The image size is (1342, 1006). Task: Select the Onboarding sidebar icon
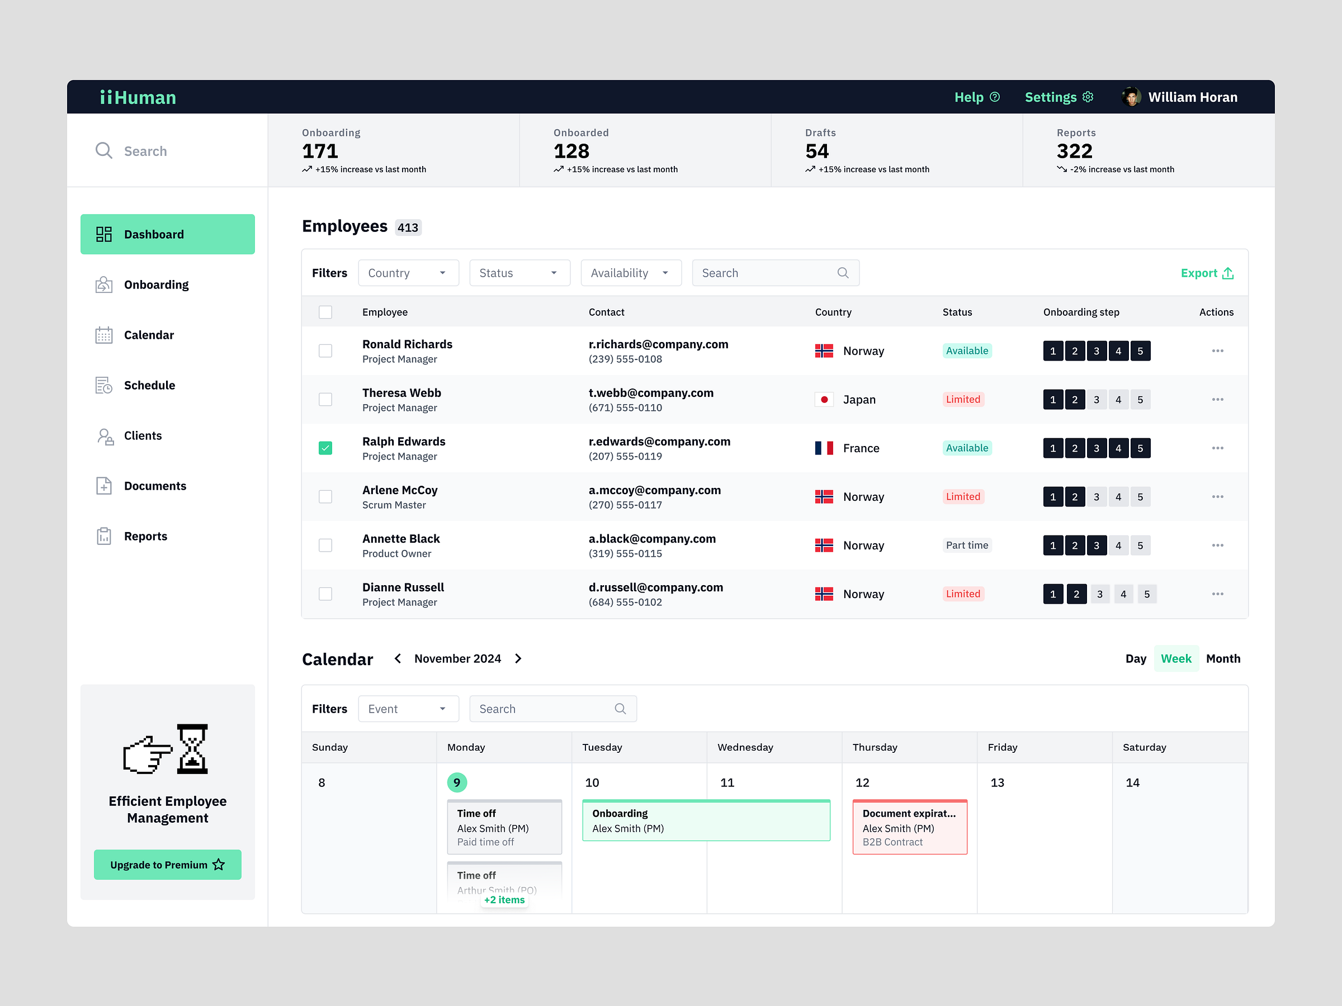coord(104,284)
